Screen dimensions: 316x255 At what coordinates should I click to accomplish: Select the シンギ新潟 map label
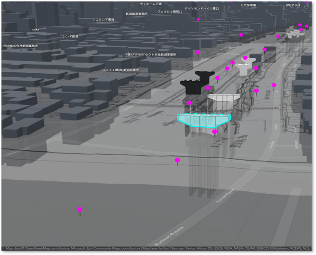pyautogui.click(x=70, y=36)
